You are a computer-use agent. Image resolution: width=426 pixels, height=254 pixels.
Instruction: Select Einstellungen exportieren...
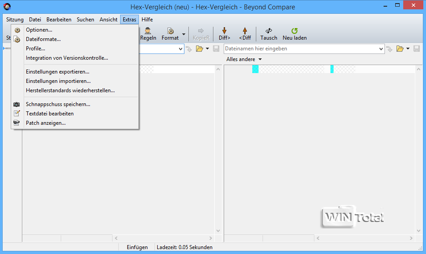75,72
